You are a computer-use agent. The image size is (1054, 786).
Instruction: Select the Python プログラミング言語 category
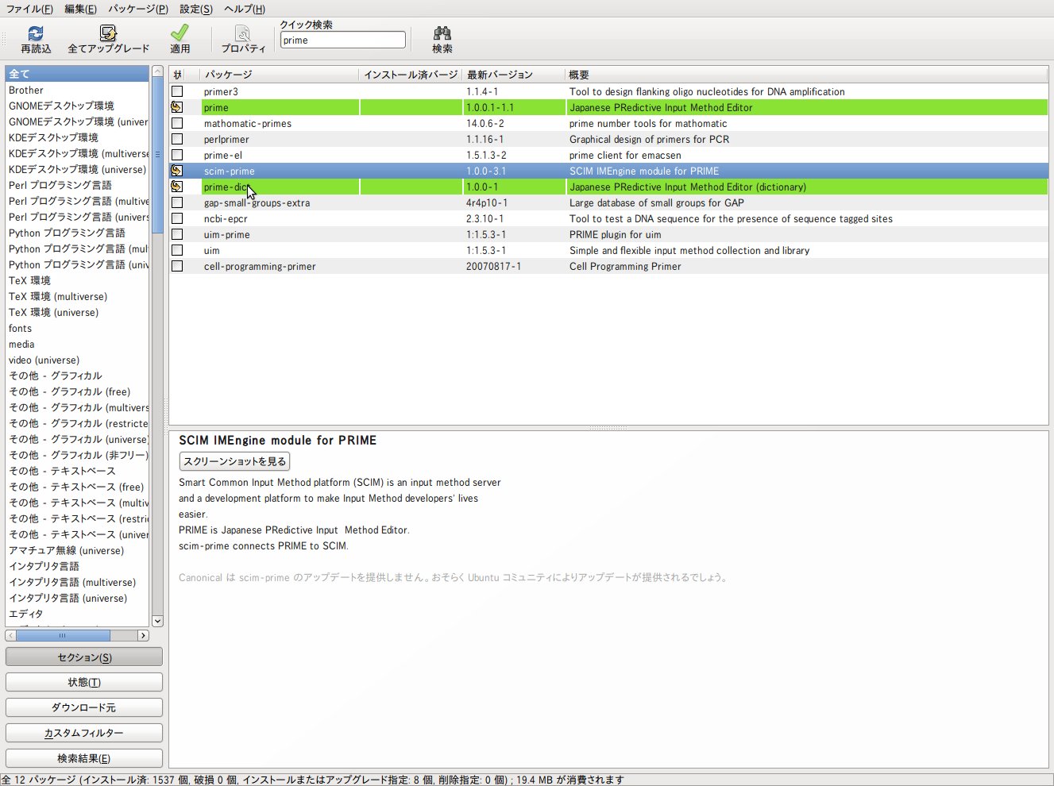tap(67, 233)
